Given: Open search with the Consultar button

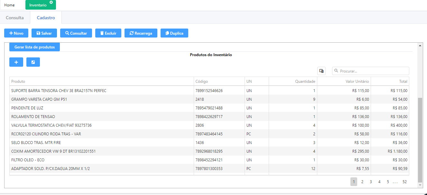Looking at the screenshot, I should (76, 33).
